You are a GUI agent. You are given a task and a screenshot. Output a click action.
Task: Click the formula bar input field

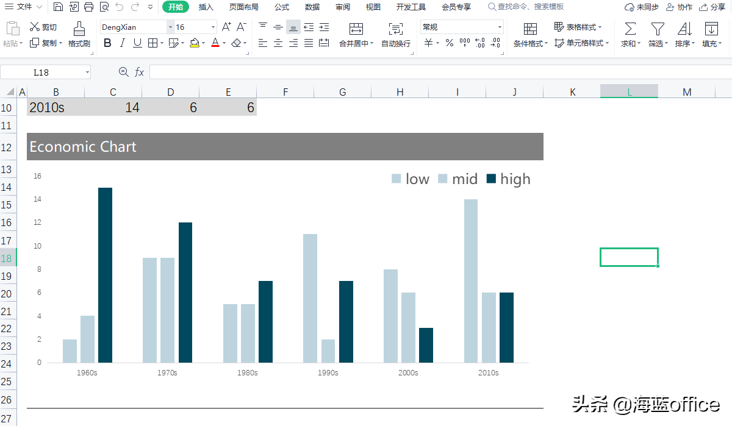coord(439,73)
